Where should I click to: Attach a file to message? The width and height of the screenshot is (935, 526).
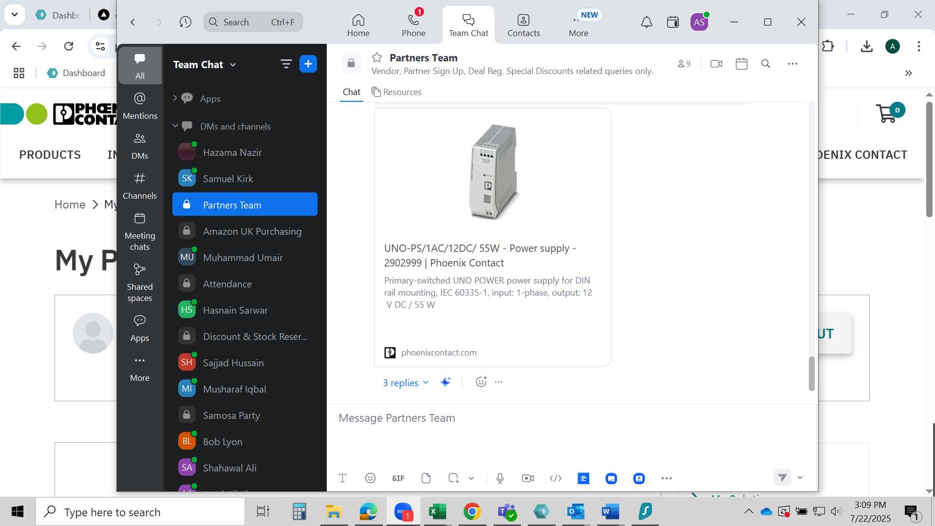[x=426, y=478]
